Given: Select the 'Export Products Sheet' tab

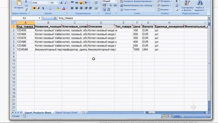Looking at the screenshot, I should pos(38,112).
